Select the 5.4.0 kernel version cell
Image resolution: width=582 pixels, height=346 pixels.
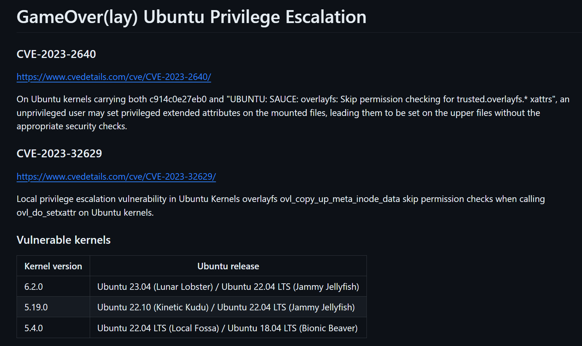(x=34, y=328)
